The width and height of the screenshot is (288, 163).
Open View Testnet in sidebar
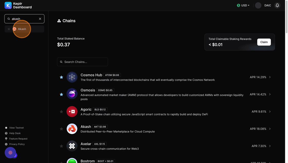[16, 128]
